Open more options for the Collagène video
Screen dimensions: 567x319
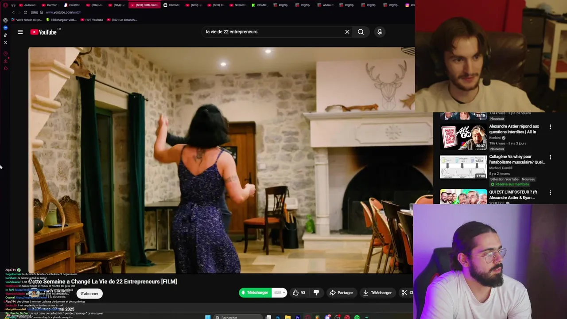point(550,157)
